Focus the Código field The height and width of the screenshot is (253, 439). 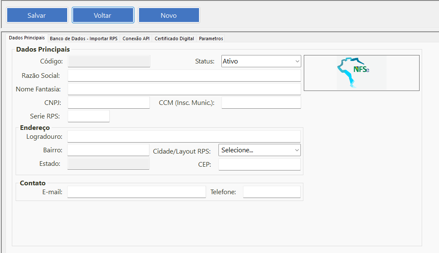point(109,61)
